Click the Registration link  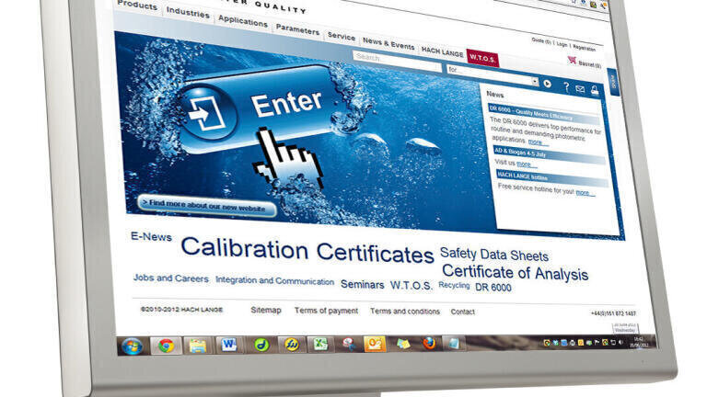point(585,47)
